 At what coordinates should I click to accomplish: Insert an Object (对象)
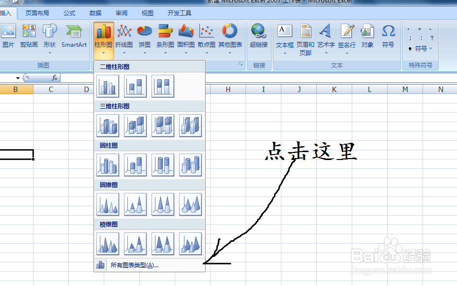point(367,35)
